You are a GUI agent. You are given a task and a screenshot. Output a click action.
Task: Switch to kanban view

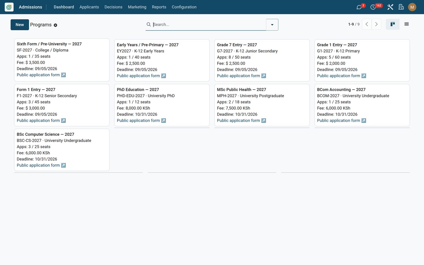coord(393,24)
